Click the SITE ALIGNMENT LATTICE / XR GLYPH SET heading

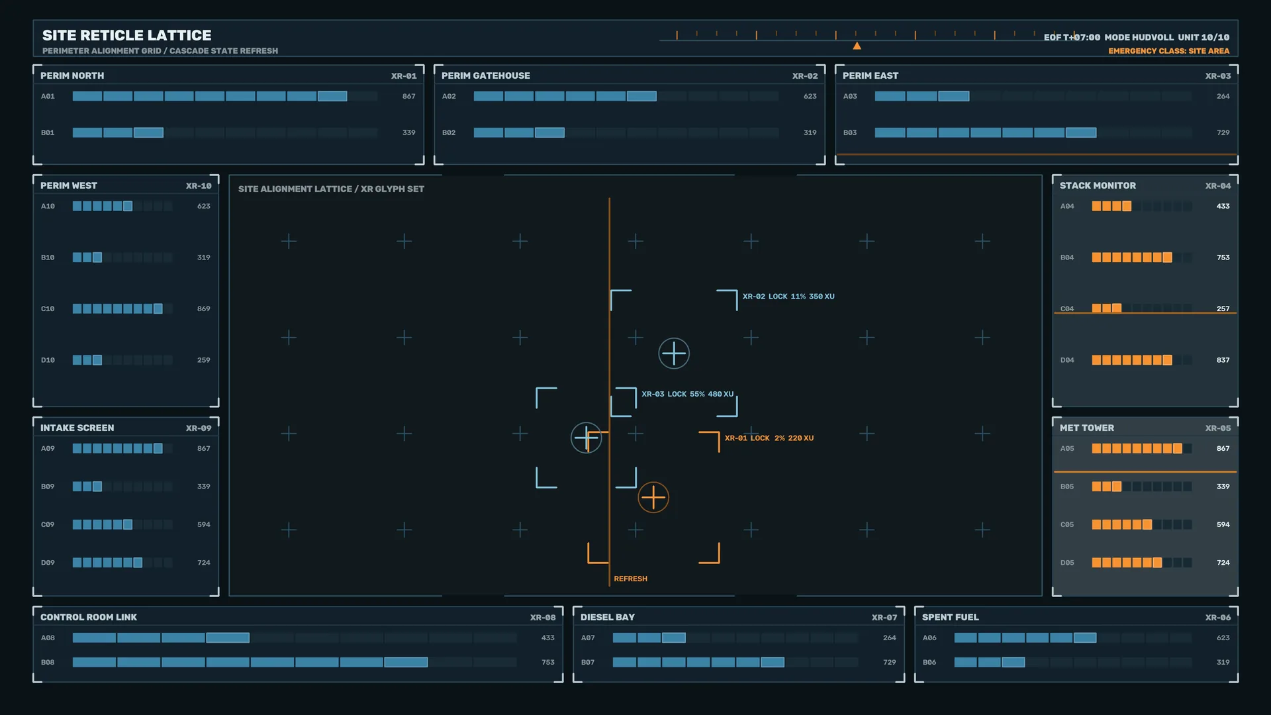click(x=331, y=189)
